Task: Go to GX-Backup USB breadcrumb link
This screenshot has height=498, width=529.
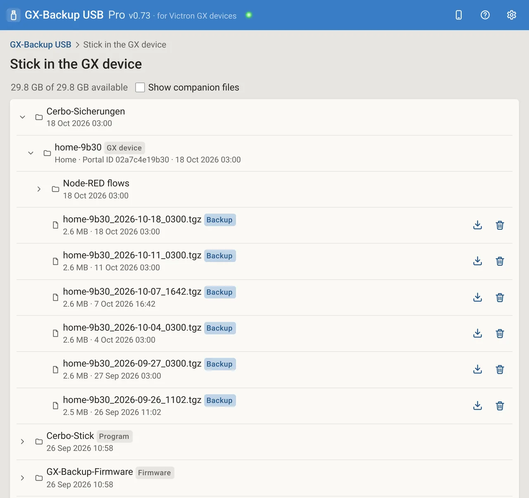Action: 41,45
